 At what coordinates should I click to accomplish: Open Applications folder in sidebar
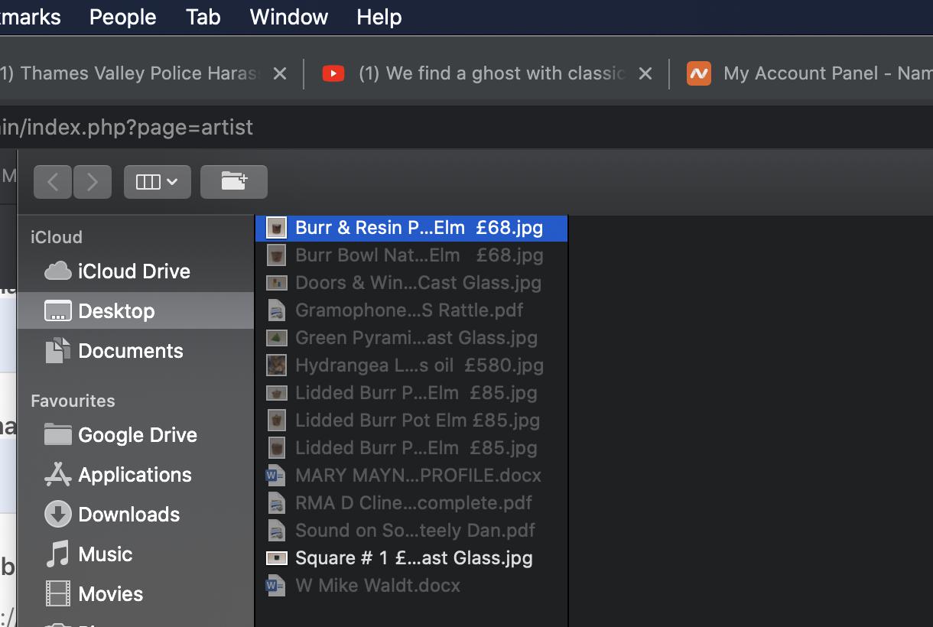point(135,475)
